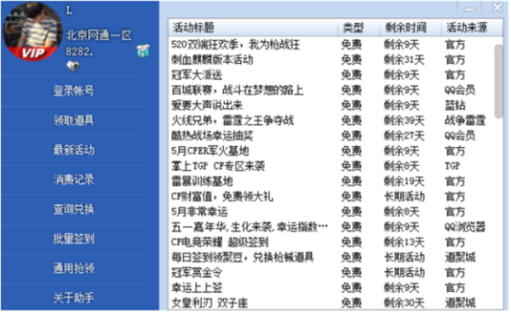This screenshot has height=313, width=511.
Task: Click 剩余13天 remaining time cell
Action: point(404,242)
